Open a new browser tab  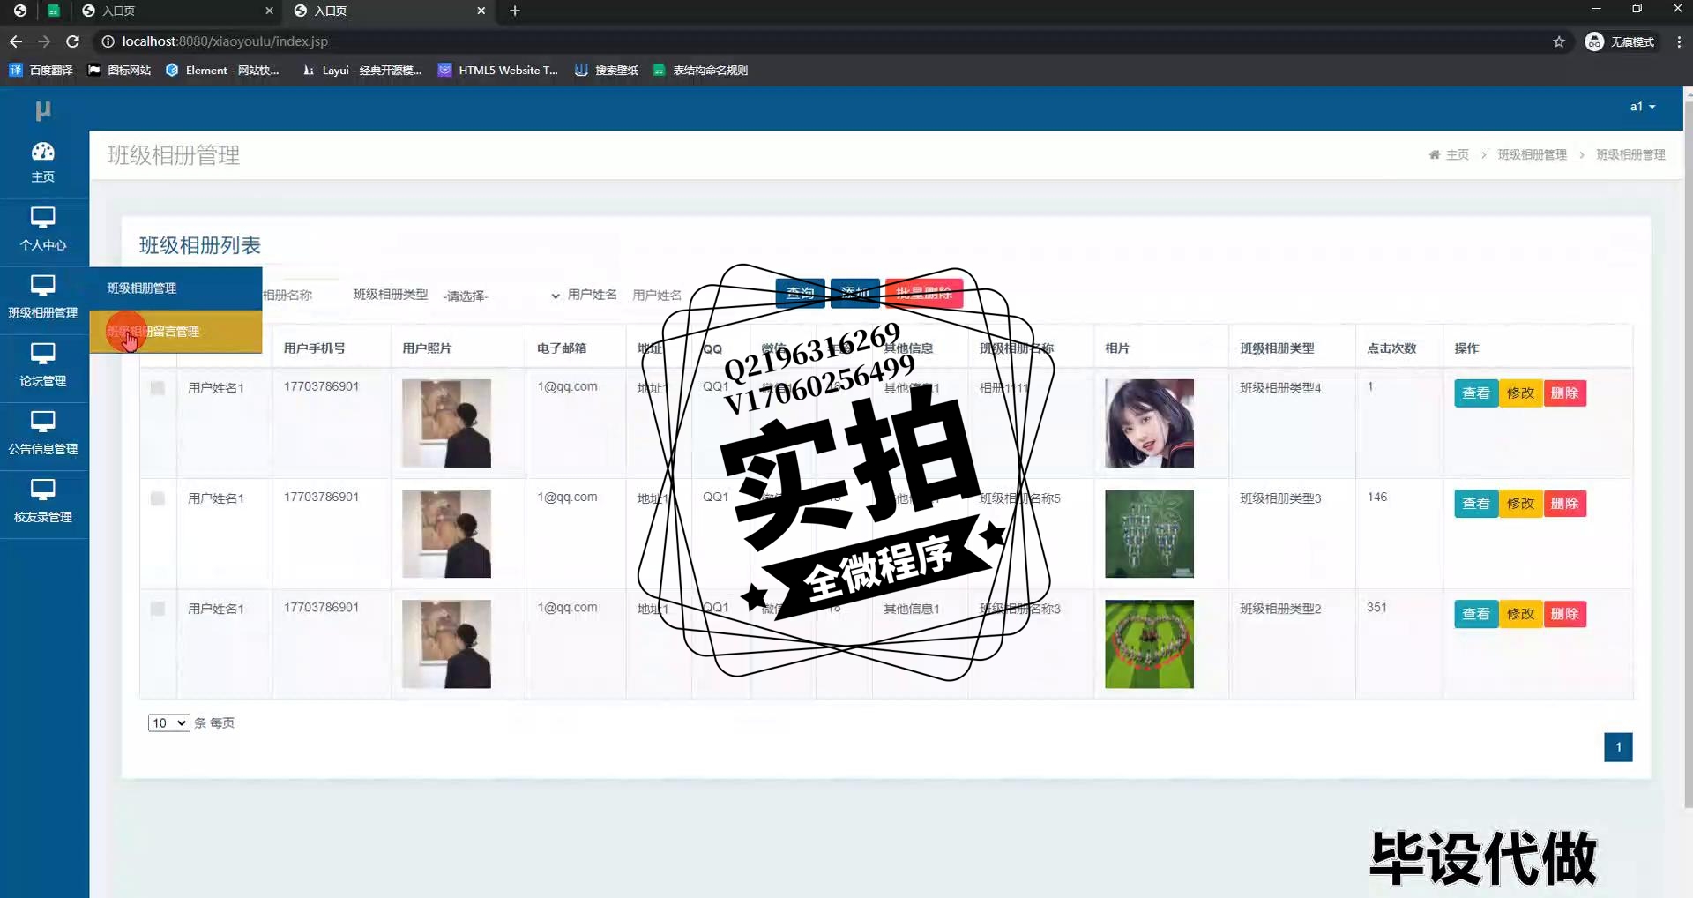coord(515,11)
